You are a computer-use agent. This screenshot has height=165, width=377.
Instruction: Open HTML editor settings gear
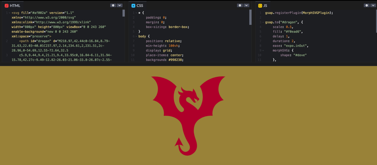click(x=113, y=5)
